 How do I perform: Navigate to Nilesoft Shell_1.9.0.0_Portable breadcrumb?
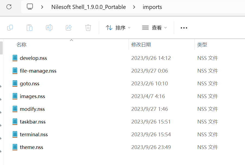[88, 7]
